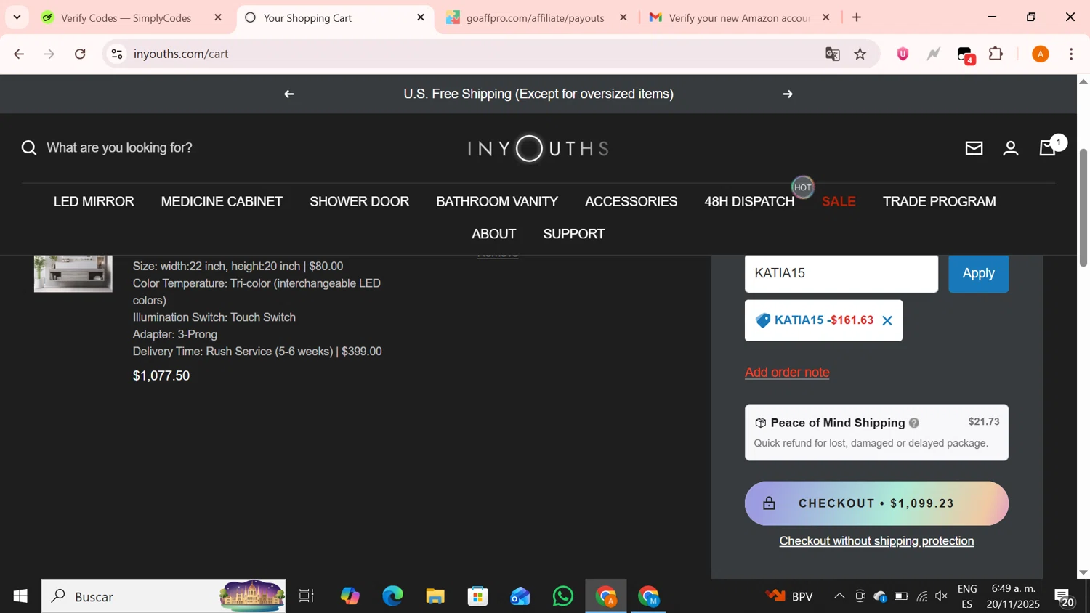Apply the discount code
Viewport: 1090px width, 613px height.
point(978,274)
